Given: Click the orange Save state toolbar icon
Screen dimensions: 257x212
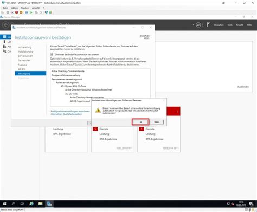Looking at the screenshot, I should click(x=21, y=12).
